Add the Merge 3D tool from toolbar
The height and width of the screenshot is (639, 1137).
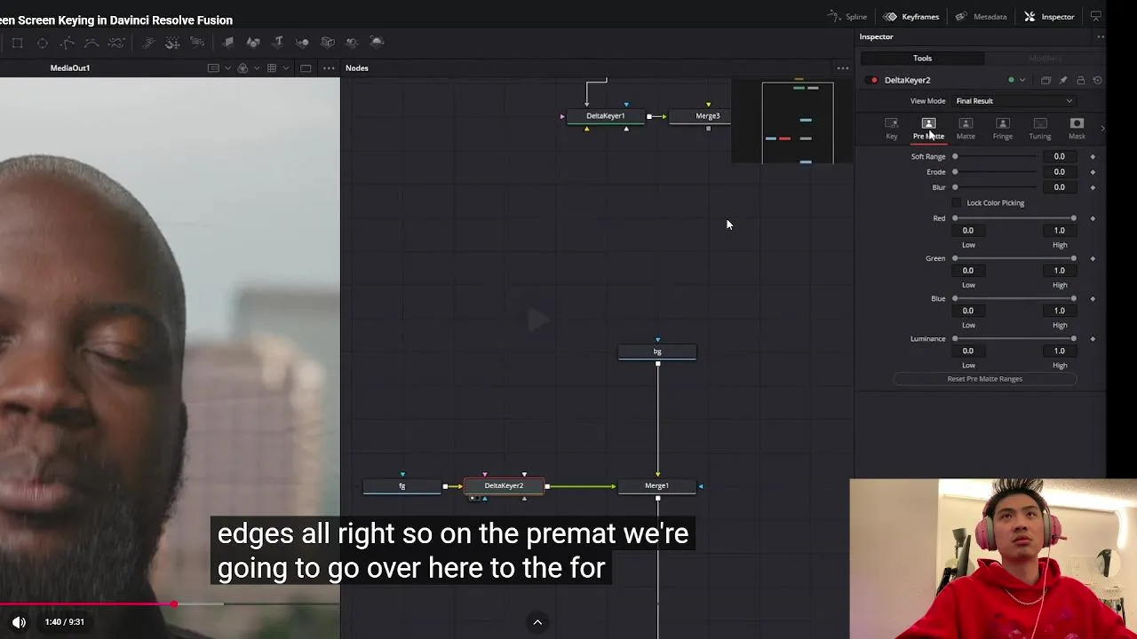(303, 42)
